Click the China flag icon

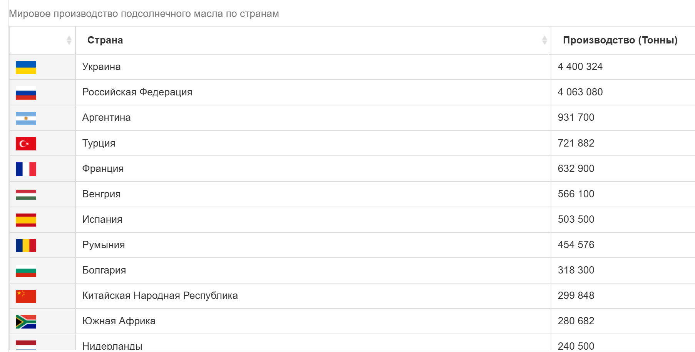coord(26,296)
